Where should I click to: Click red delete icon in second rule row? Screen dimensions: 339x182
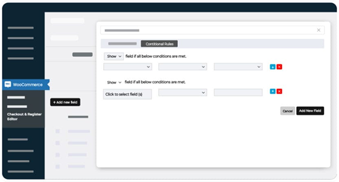click(x=279, y=91)
